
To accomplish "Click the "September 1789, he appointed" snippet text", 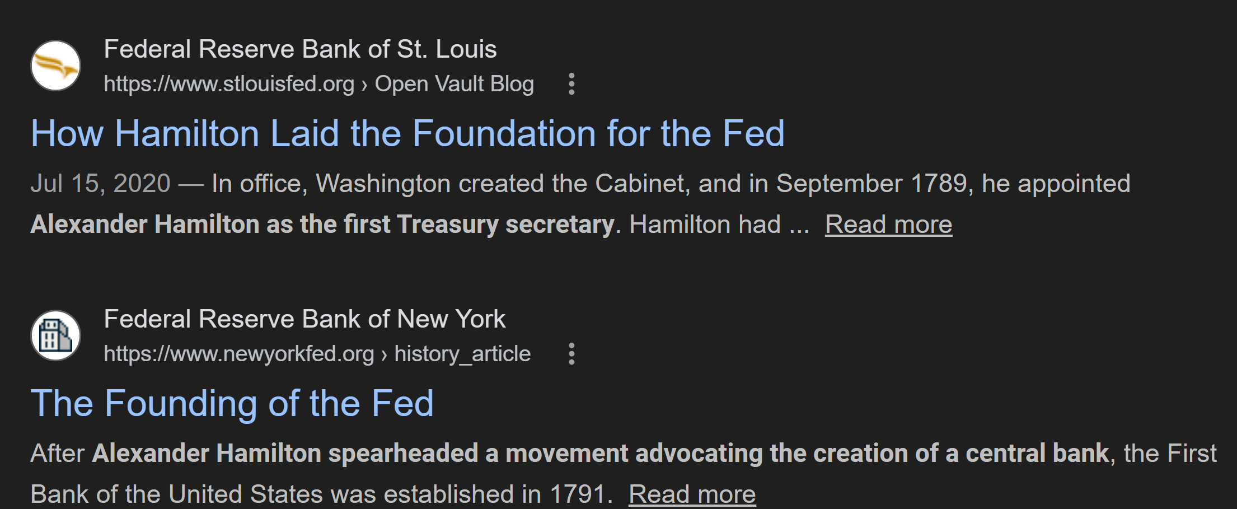I will (x=953, y=184).
